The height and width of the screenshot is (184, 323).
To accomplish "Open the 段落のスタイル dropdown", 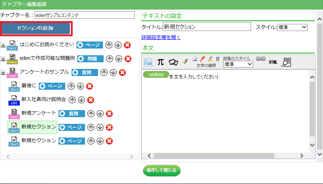I will point(238,64).
